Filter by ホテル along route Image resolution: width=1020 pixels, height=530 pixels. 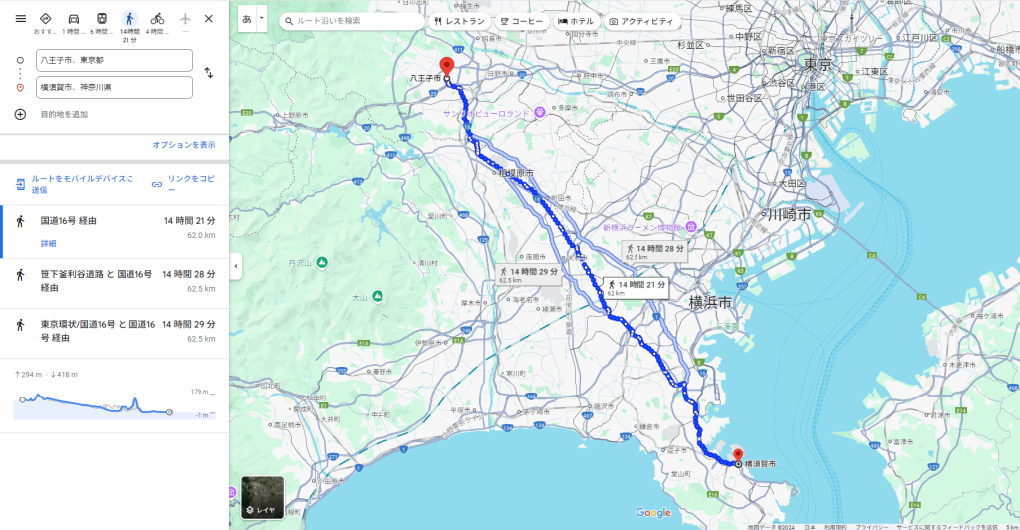pyautogui.click(x=575, y=21)
